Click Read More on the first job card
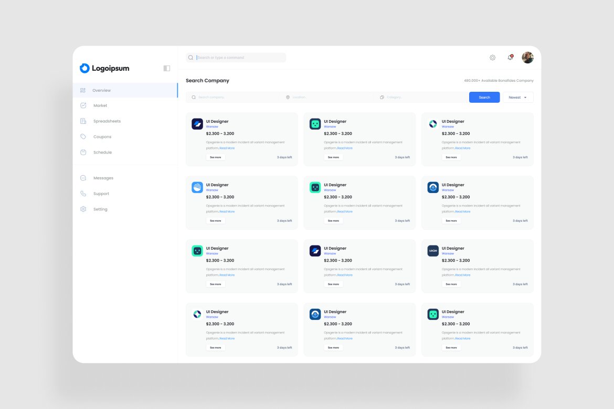The height and width of the screenshot is (409, 614). [227, 148]
